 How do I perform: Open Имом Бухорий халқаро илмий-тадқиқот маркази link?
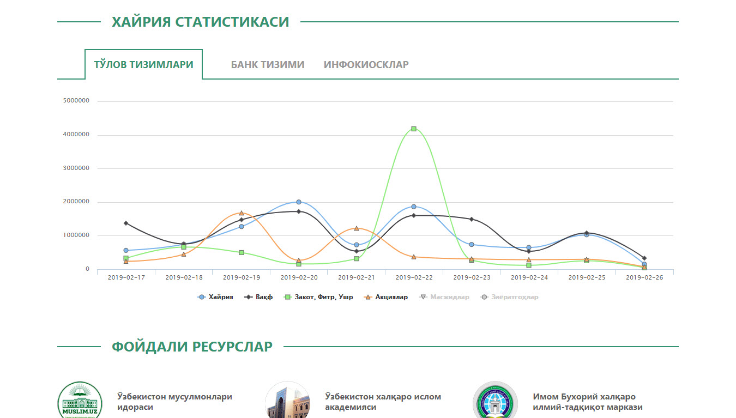[x=588, y=402]
